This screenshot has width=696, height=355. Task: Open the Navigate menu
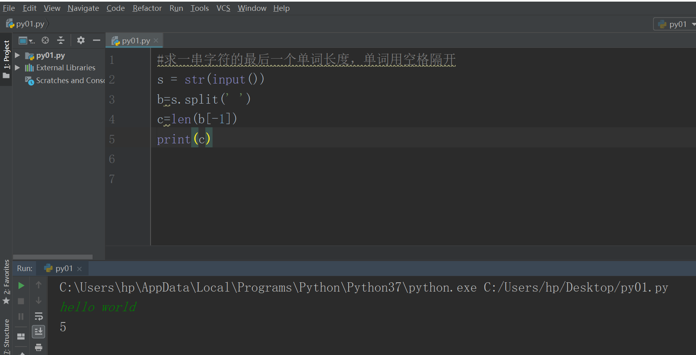point(83,8)
